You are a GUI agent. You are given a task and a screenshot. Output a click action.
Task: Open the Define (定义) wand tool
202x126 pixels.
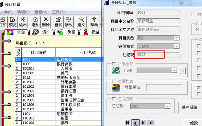[81, 22]
